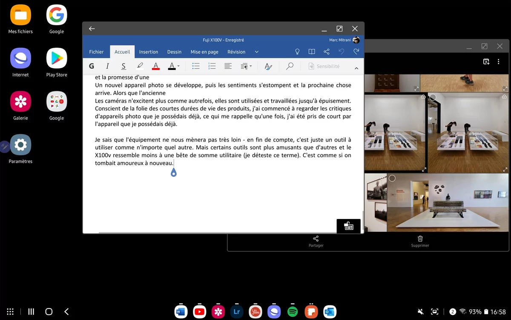Show recent apps
Screen dimensions: 511x320
tap(31, 311)
